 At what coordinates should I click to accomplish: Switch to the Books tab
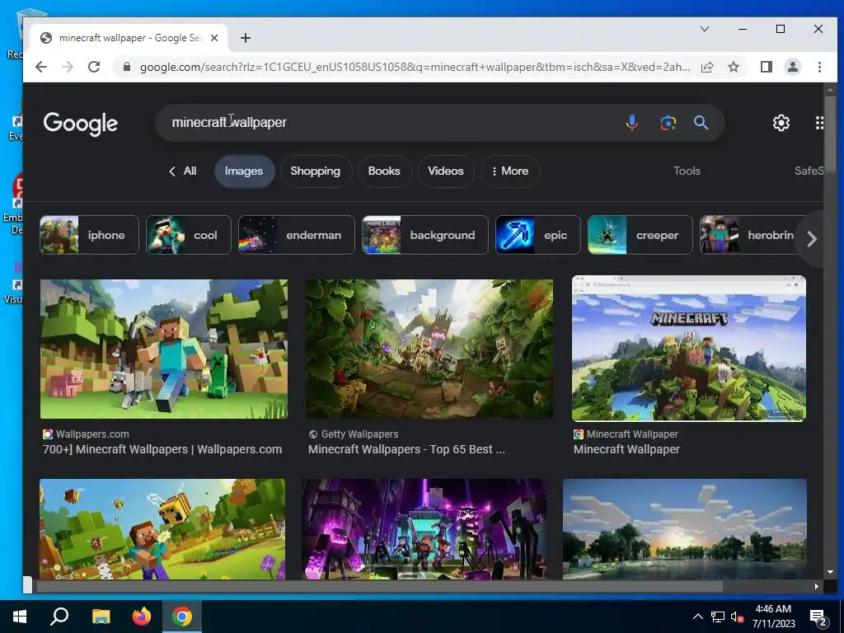click(x=384, y=171)
